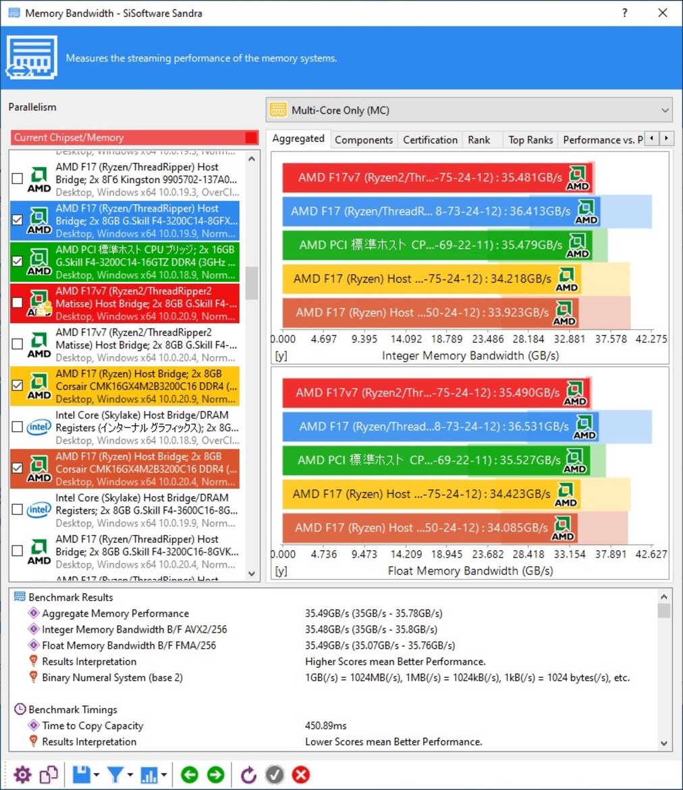This screenshot has width=683, height=790.
Task: Click the red X cancel icon
Action: coord(301,774)
